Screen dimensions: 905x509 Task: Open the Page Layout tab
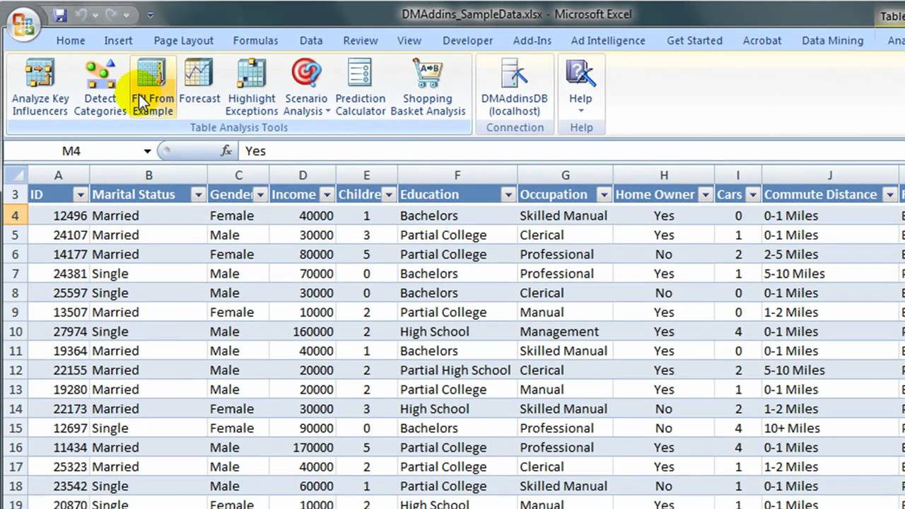pyautogui.click(x=184, y=40)
